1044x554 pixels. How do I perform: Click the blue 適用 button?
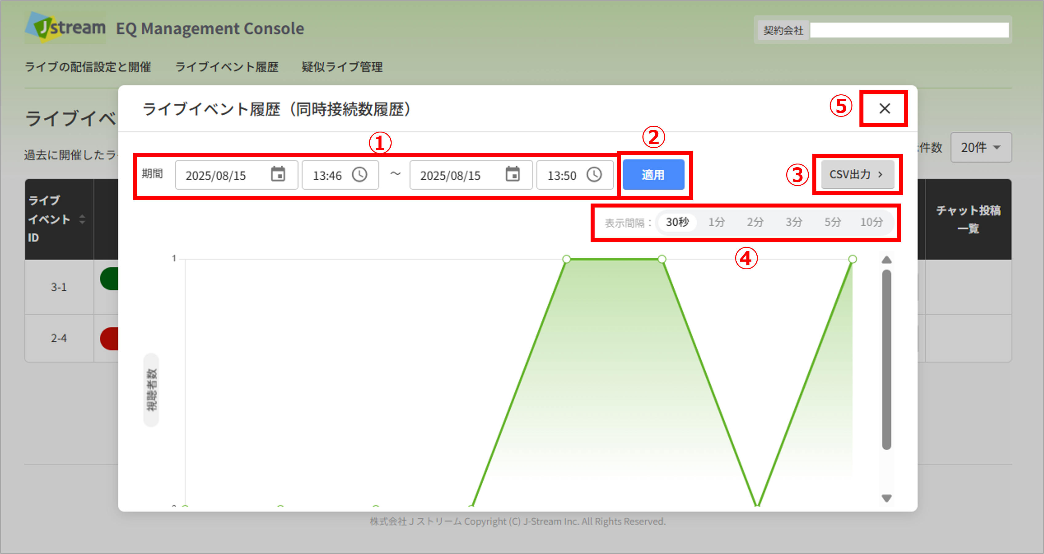(x=653, y=175)
